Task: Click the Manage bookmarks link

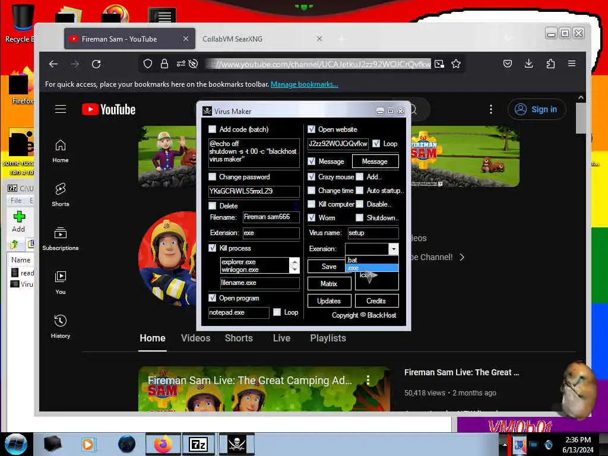Action: [x=305, y=84]
